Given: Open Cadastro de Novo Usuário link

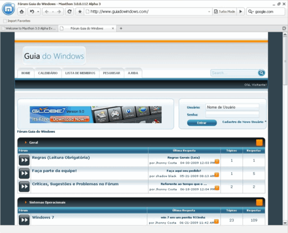Looking at the screenshot, I should pyautogui.click(x=242, y=122).
